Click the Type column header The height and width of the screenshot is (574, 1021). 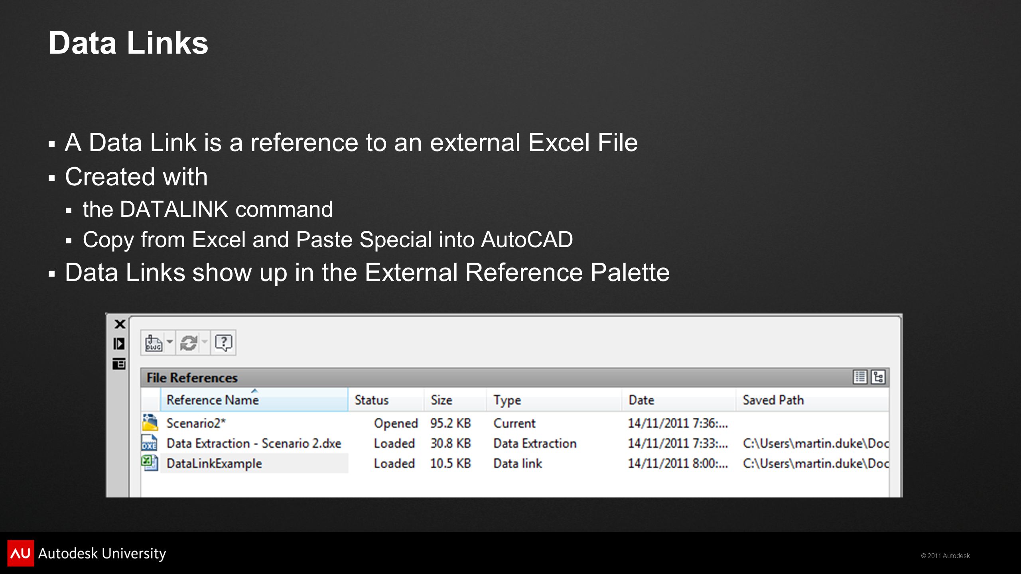[x=554, y=400]
